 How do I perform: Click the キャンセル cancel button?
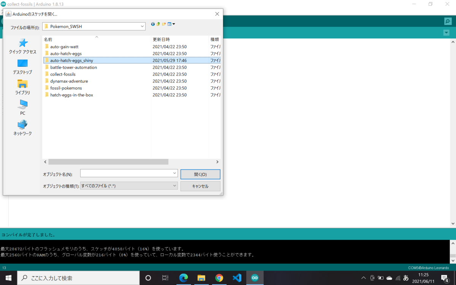[200, 186]
